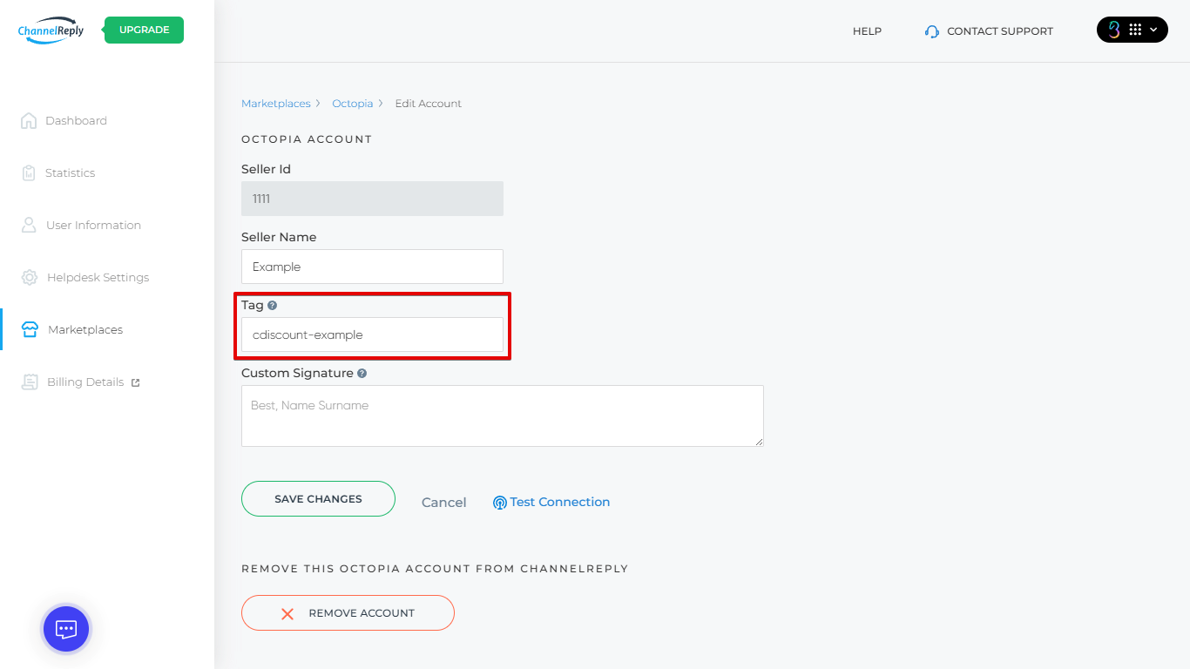The image size is (1190, 669).
Task: Go to Marketplaces breadcrumb link
Action: (275, 104)
